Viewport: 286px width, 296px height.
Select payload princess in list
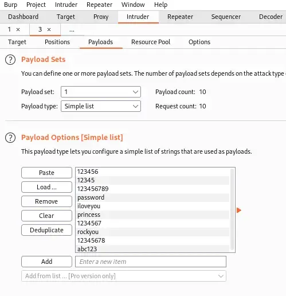pyautogui.click(x=152, y=215)
